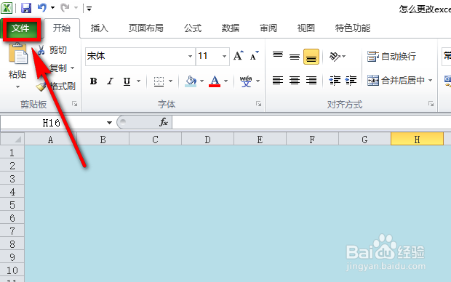The width and height of the screenshot is (451, 282).
Task: Open the Name Box dropdown arrow
Action: (x=109, y=123)
